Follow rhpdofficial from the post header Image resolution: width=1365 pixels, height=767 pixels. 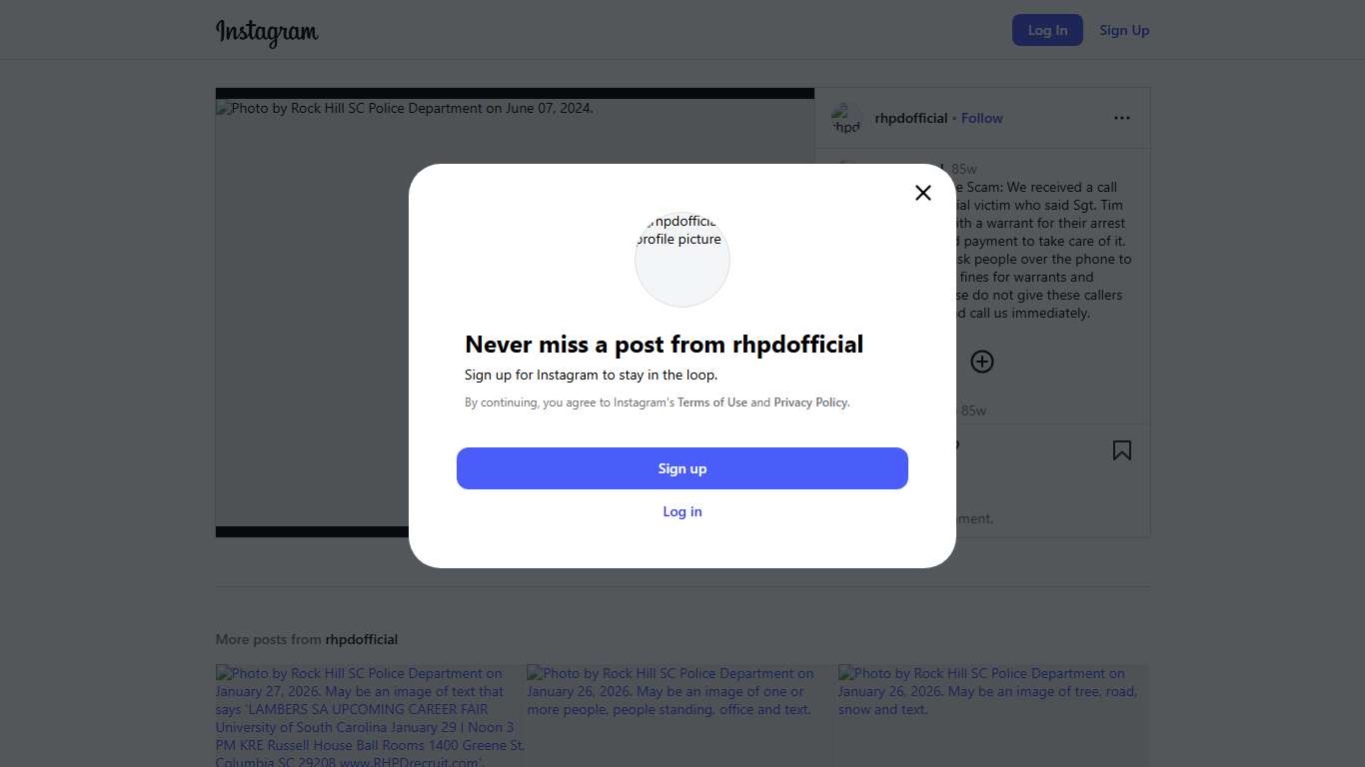(x=981, y=118)
